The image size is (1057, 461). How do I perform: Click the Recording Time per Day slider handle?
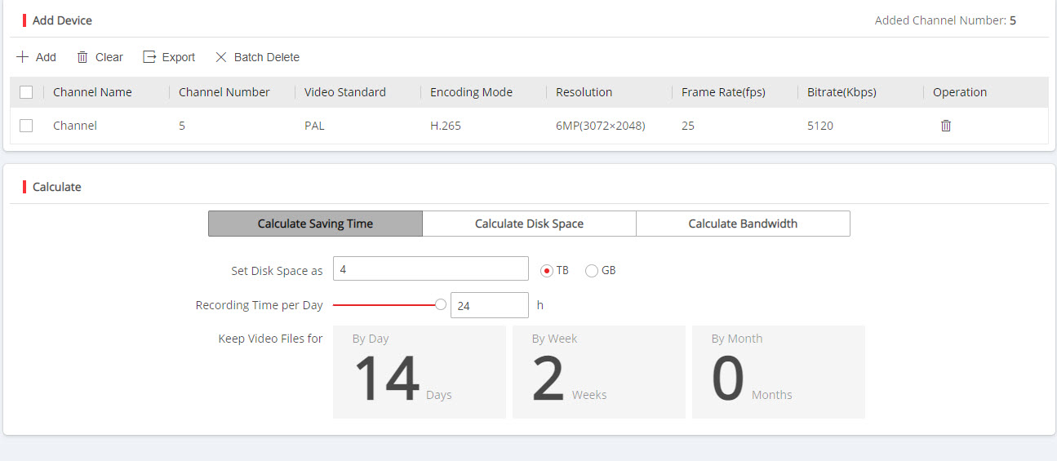(x=441, y=305)
